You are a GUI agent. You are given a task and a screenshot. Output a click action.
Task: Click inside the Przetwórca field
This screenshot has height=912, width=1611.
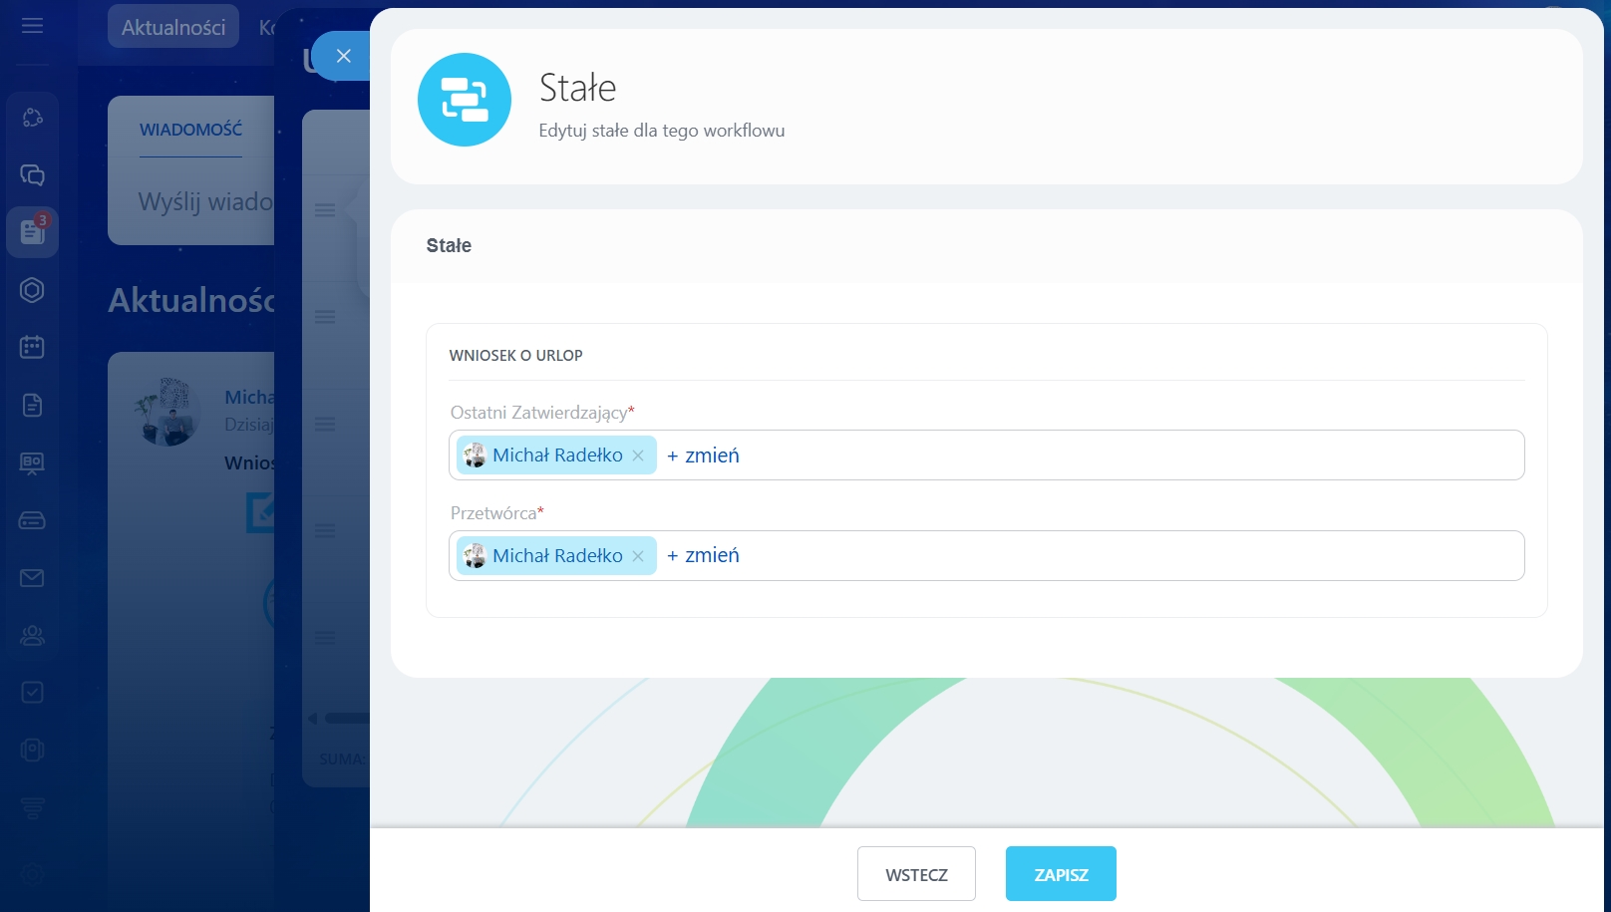click(987, 556)
